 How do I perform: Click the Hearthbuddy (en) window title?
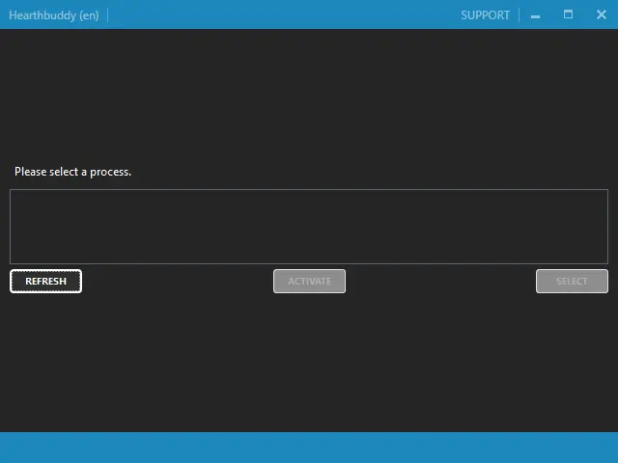coord(53,14)
